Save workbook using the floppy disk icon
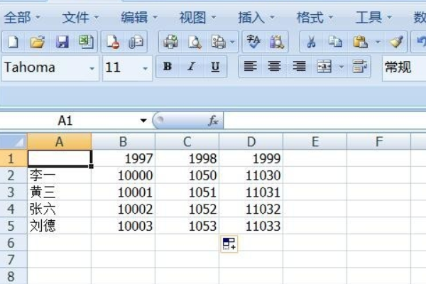 click(62, 42)
